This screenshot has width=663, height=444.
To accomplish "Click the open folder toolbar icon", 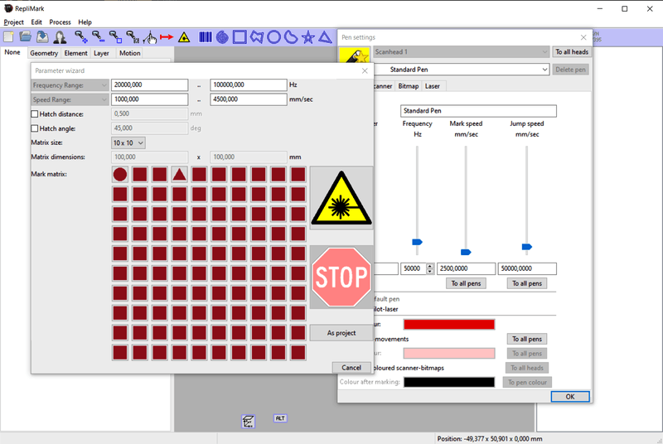I will point(25,36).
